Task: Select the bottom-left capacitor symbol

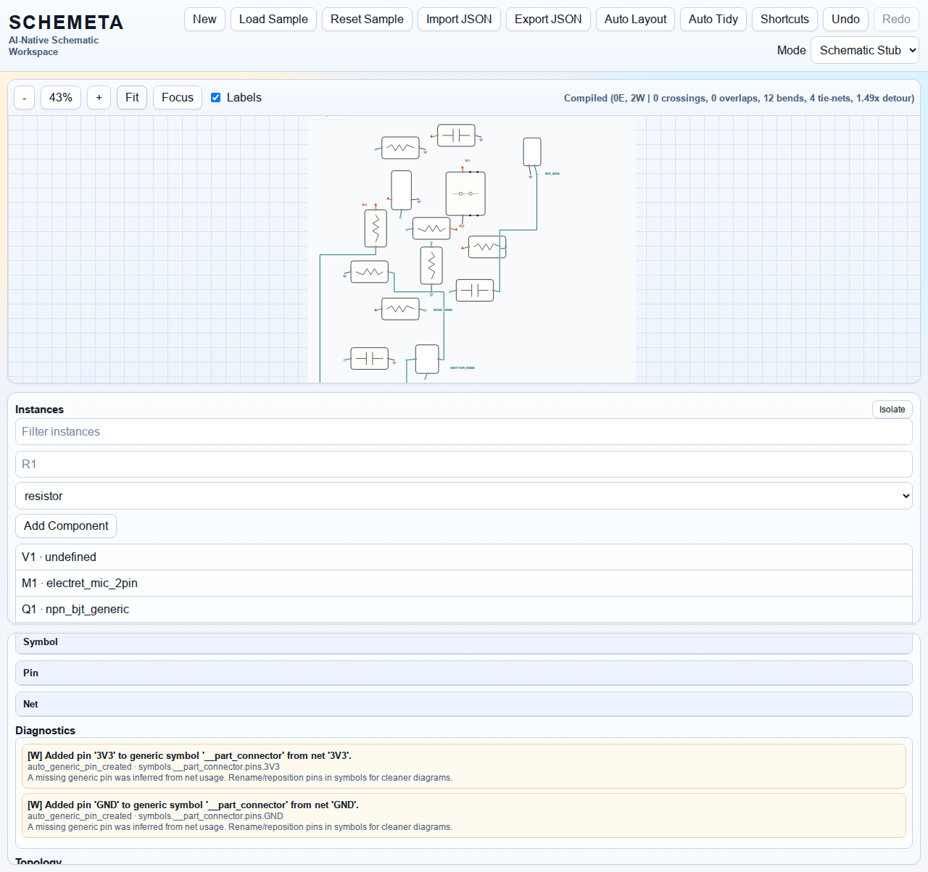Action: tap(369, 359)
